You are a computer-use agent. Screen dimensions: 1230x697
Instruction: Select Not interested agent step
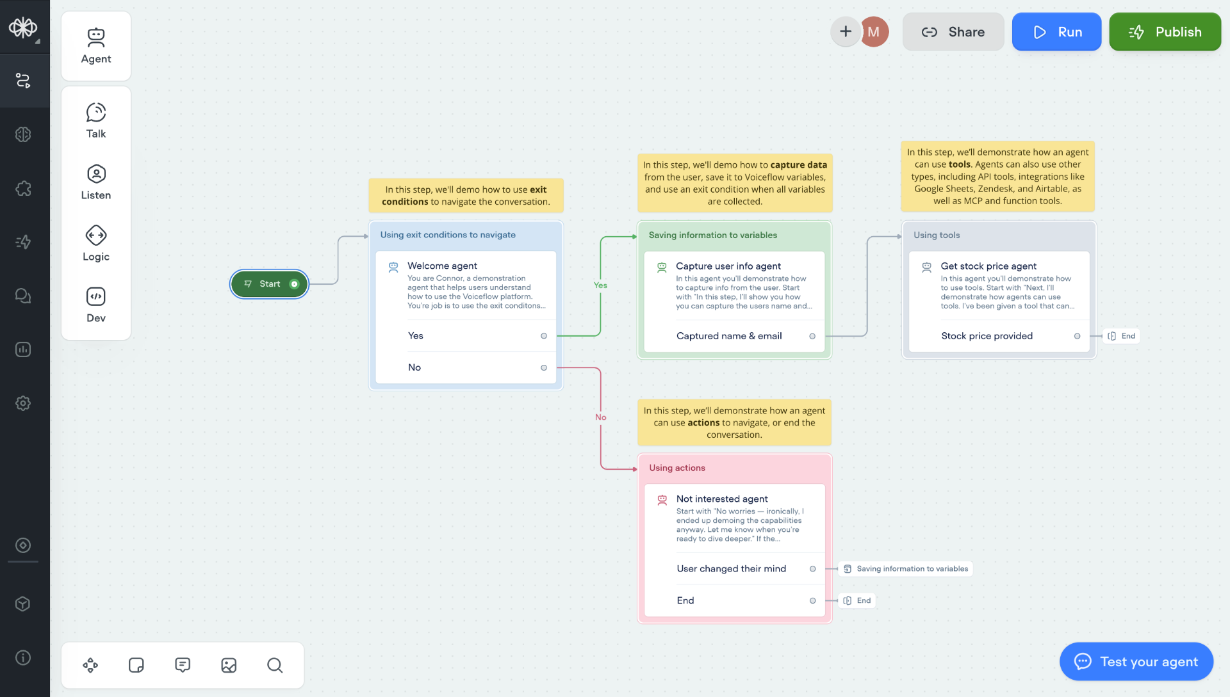[734, 518]
